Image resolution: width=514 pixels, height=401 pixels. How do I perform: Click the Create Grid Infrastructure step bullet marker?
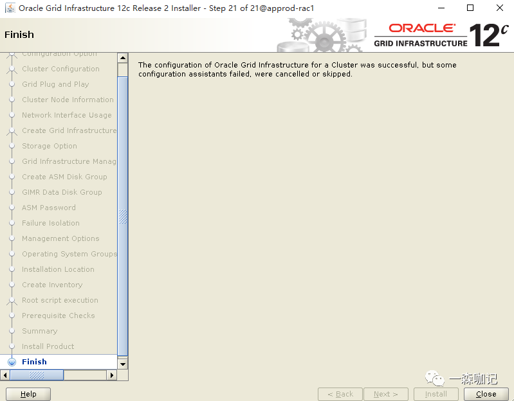coord(12,130)
